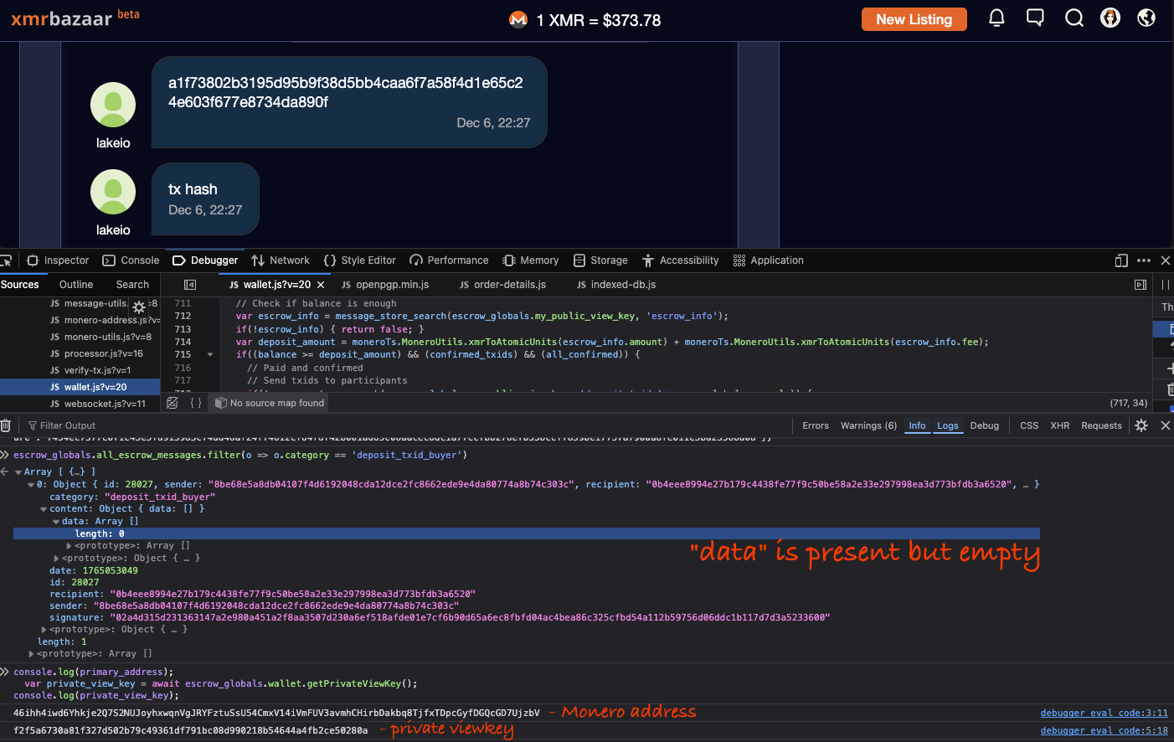
Task: Collapse the top-level Array result
Action: pos(18,472)
